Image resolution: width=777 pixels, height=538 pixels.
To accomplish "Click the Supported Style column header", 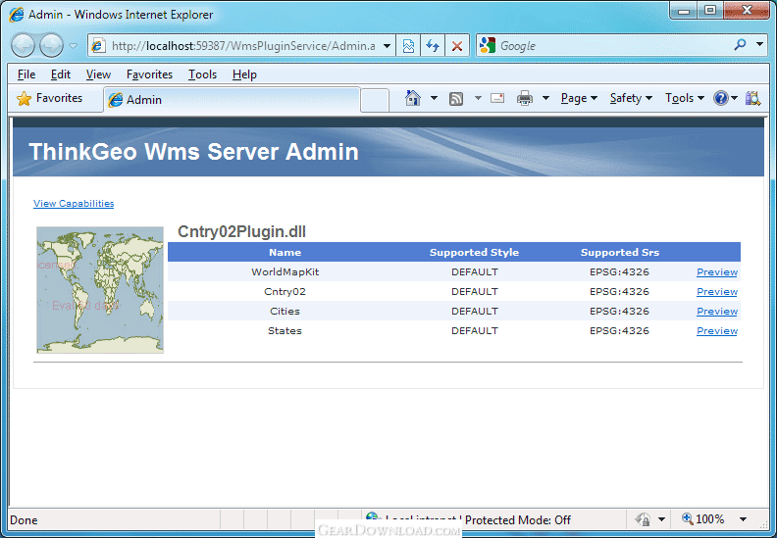I will (474, 252).
